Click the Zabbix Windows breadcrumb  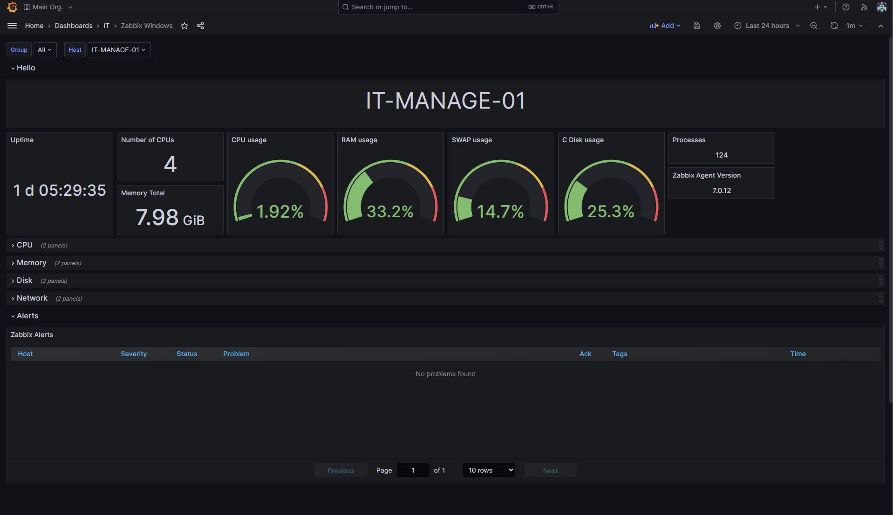147,26
